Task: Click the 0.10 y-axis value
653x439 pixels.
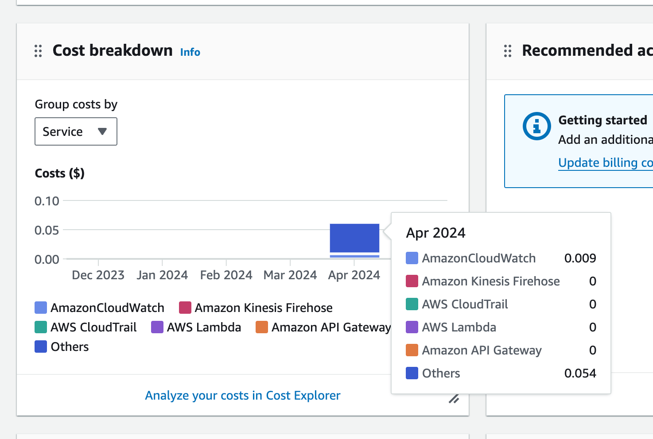Action: (x=47, y=201)
